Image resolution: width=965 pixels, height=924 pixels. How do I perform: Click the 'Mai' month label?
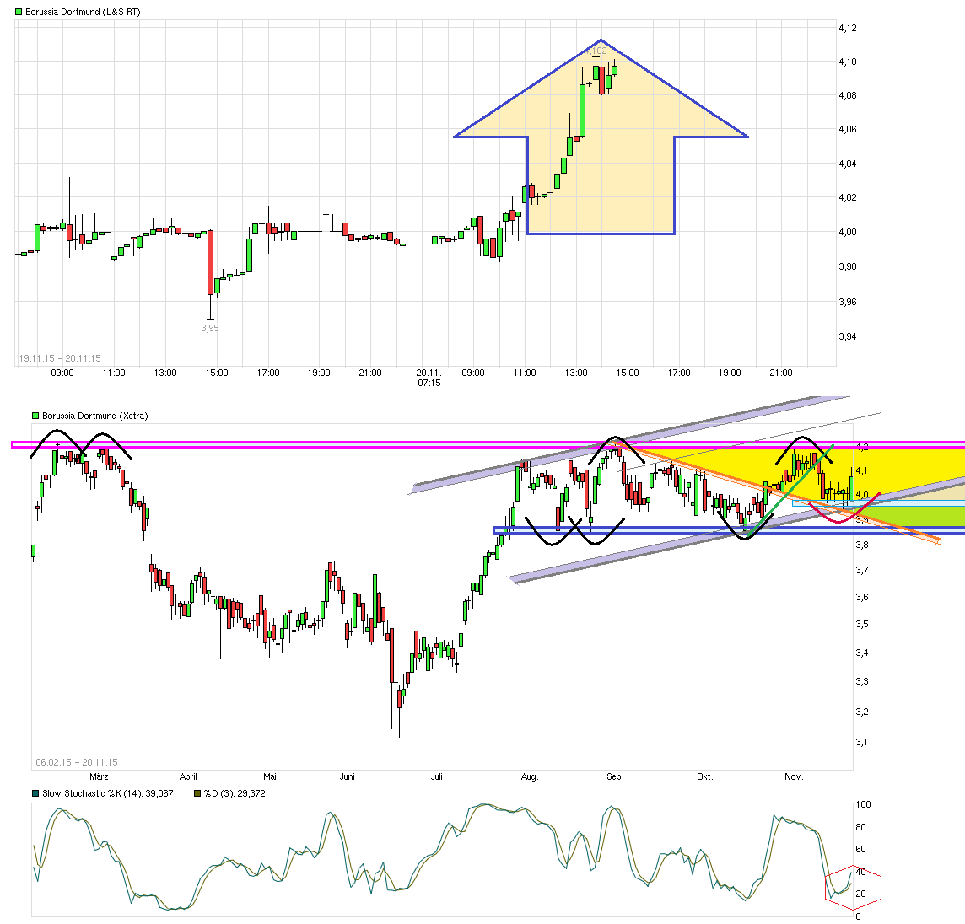[x=270, y=776]
